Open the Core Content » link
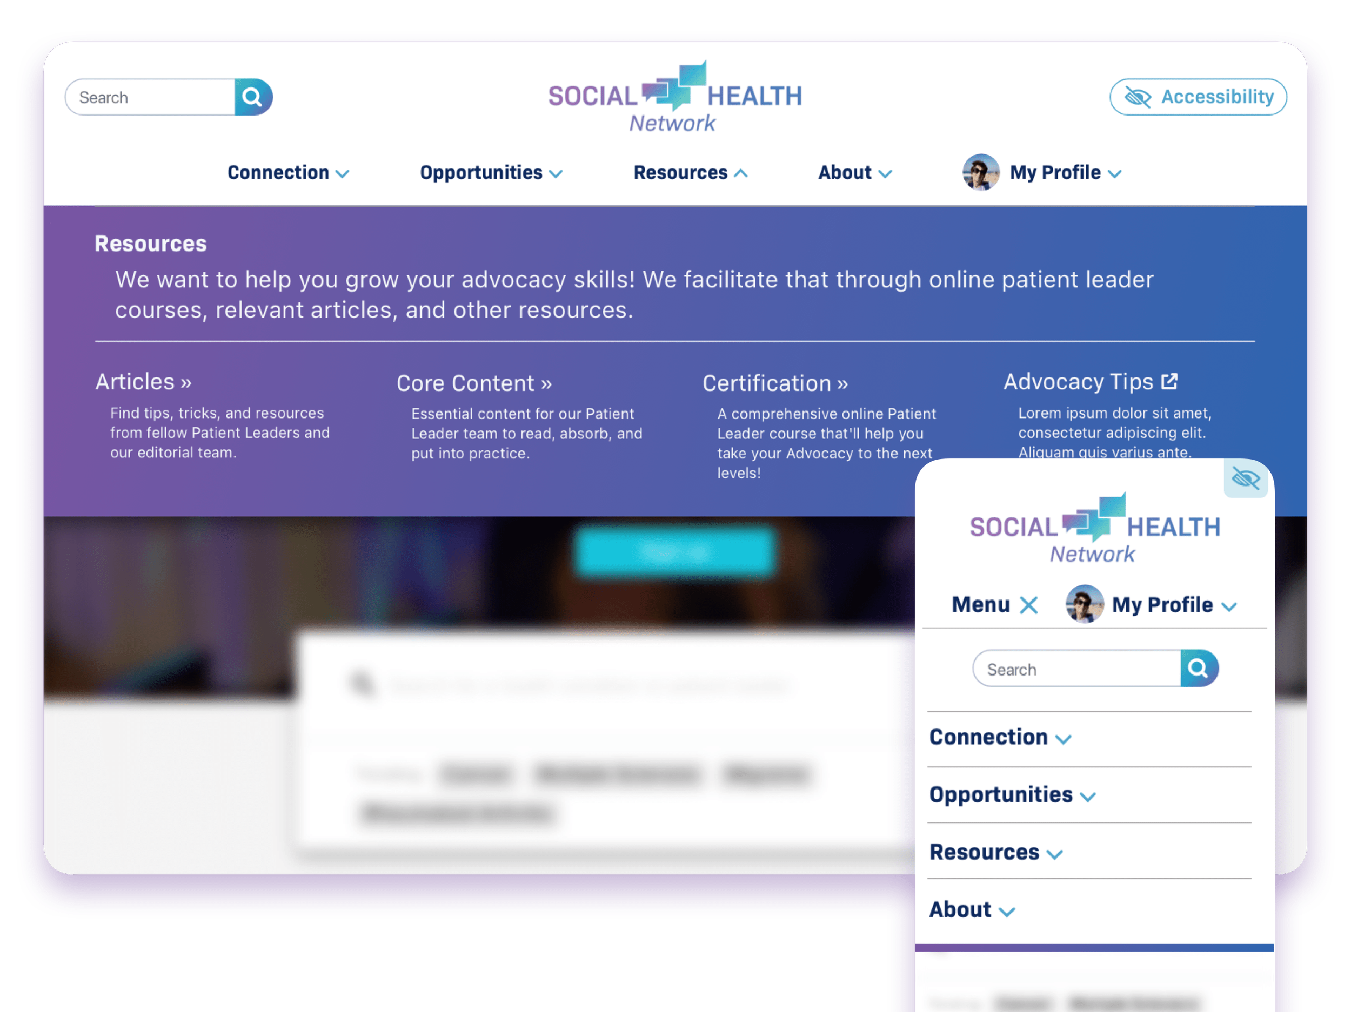Viewport: 1351px width, 1012px height. pyautogui.click(x=474, y=383)
